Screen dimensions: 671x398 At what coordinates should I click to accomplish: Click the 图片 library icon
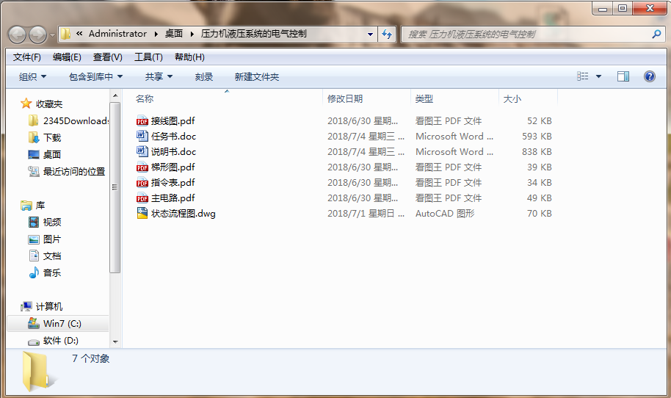point(33,239)
